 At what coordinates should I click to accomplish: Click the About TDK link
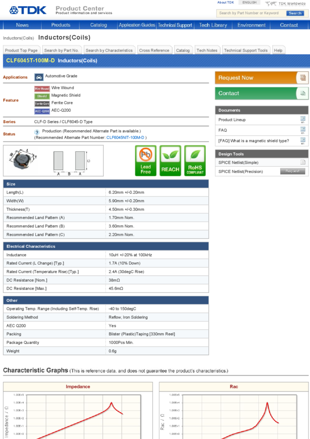[225, 3]
